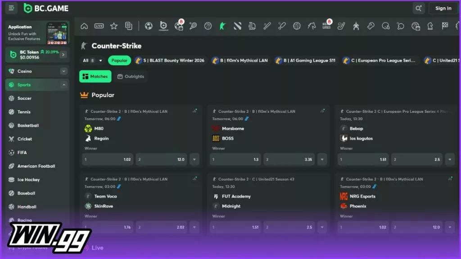
Task: View statistics icon for Marsborne vs BOSS
Action: click(322, 111)
